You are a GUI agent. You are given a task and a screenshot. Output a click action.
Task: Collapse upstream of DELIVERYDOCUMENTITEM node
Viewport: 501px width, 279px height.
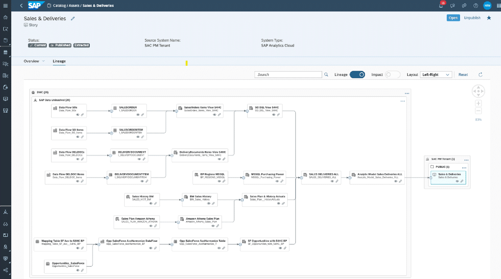coord(106,178)
